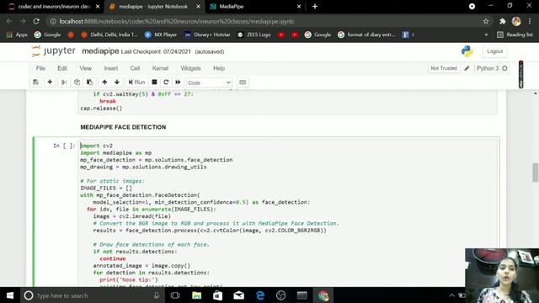Open the MX Player bookmark
The height and width of the screenshot is (303, 539).
pyautogui.click(x=161, y=35)
